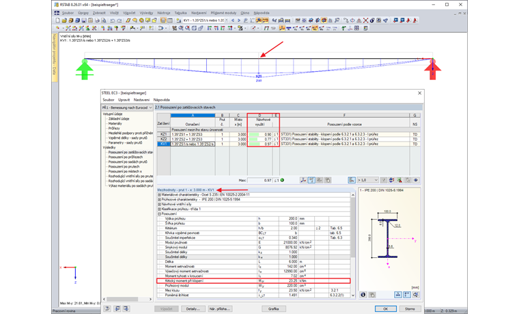Click the eye view icon beside the filter

point(416,180)
